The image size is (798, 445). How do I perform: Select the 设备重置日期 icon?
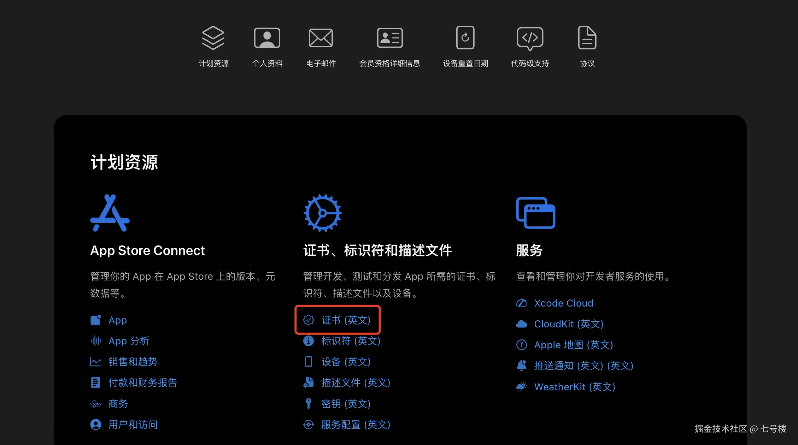click(x=465, y=38)
